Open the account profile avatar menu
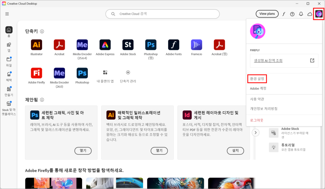The image size is (325, 189). [x=319, y=14]
